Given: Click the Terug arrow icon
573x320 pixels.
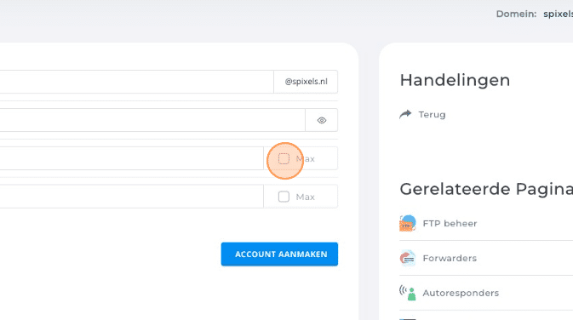Looking at the screenshot, I should pyautogui.click(x=405, y=114).
